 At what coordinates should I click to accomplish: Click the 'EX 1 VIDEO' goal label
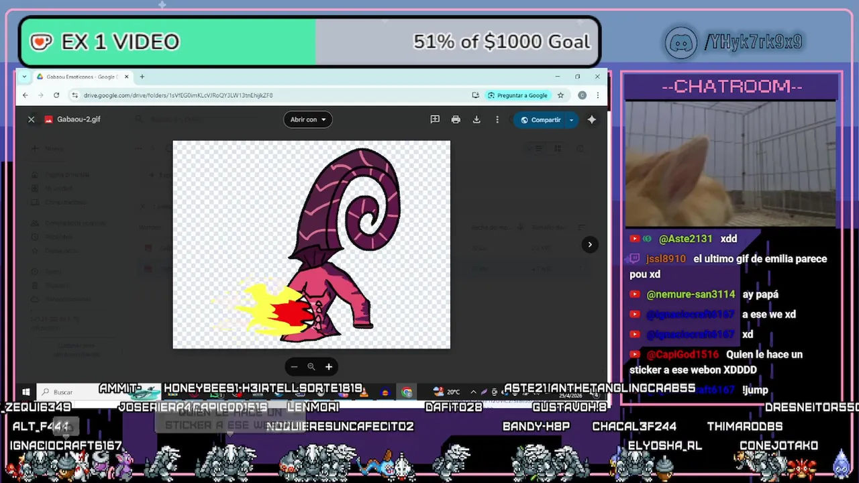(120, 42)
